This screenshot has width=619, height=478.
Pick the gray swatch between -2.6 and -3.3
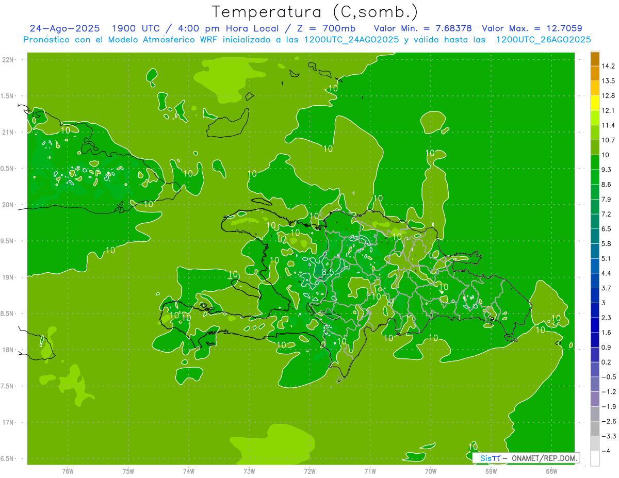coord(595,429)
